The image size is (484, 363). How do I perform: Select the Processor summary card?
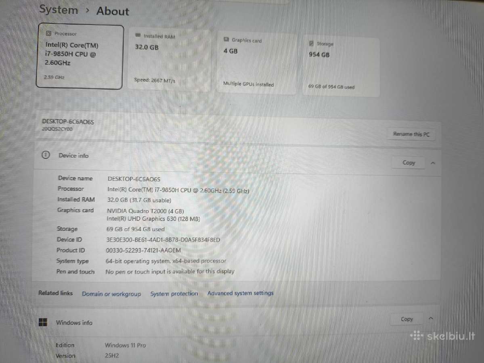click(x=80, y=56)
